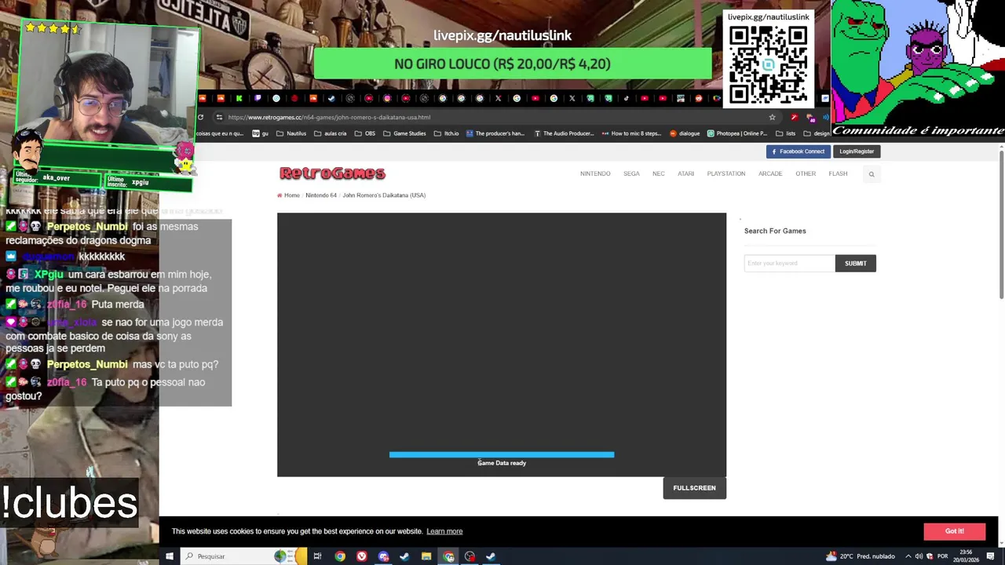Screen dimensions: 1005x565
Task: Open the OBS bookmarks folder
Action: (365, 133)
